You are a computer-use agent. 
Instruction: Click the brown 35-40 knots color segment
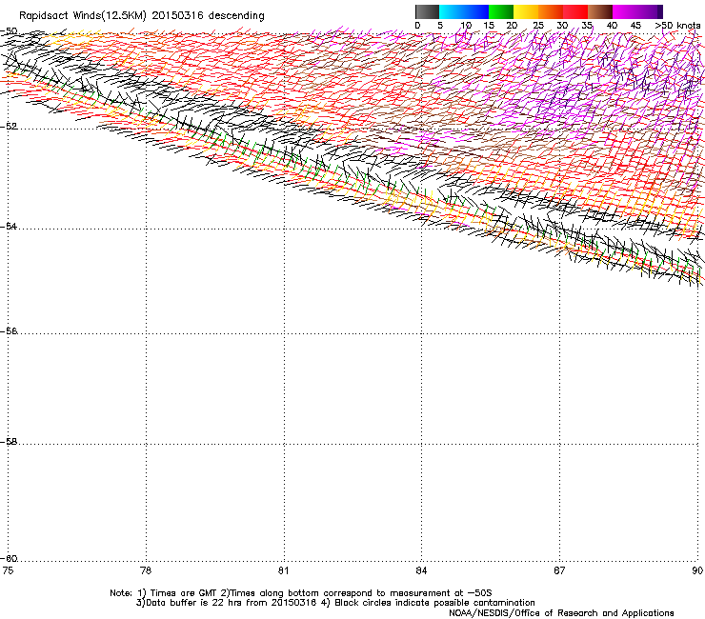point(600,11)
